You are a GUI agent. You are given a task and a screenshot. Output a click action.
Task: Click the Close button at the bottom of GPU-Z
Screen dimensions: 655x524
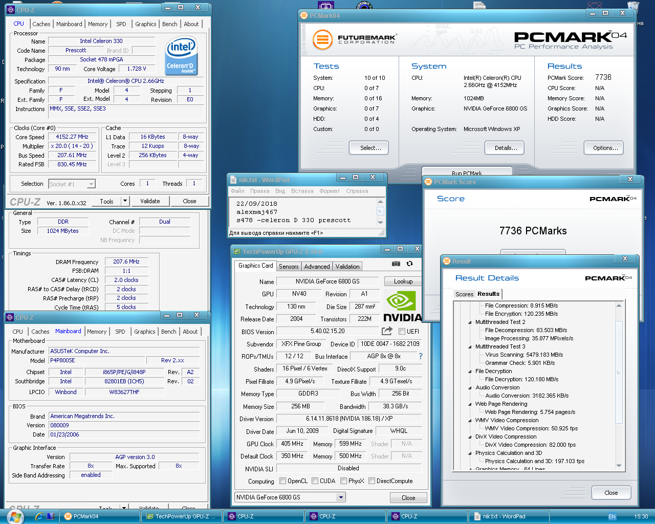(x=408, y=497)
